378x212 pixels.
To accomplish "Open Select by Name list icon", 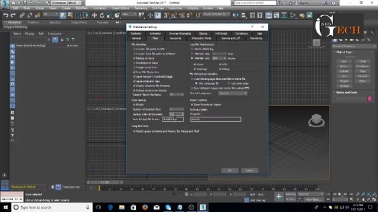I will tap(70, 15).
